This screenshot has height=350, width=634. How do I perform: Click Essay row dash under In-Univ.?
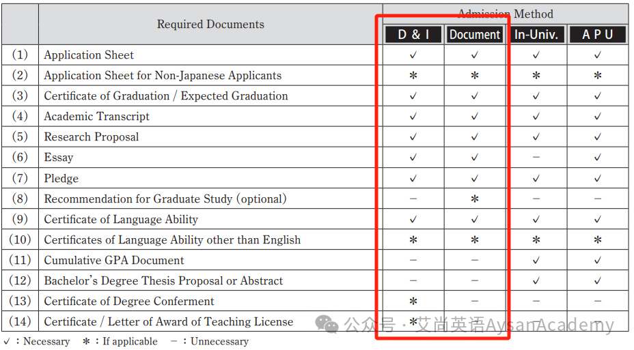tap(536, 157)
